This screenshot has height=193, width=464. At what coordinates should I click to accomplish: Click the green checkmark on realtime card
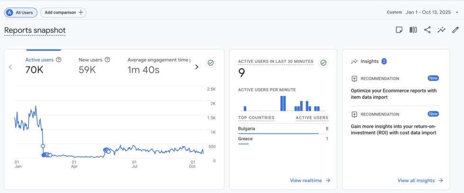click(323, 62)
